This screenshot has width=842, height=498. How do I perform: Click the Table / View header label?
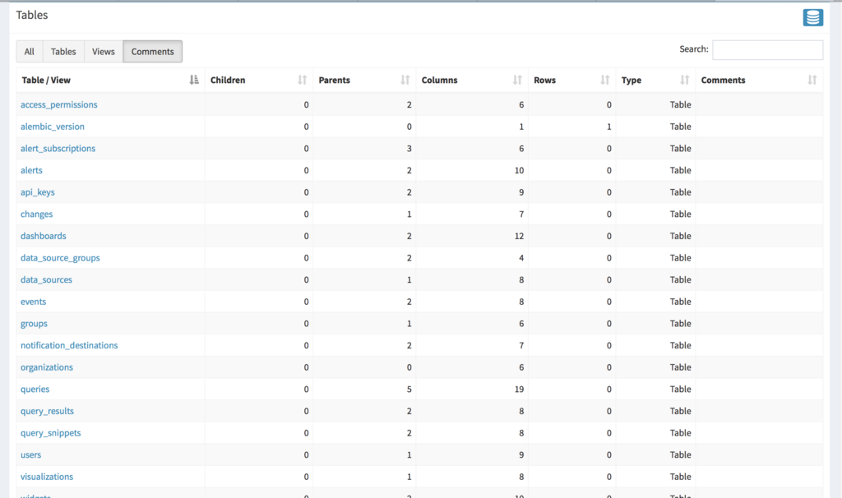46,80
